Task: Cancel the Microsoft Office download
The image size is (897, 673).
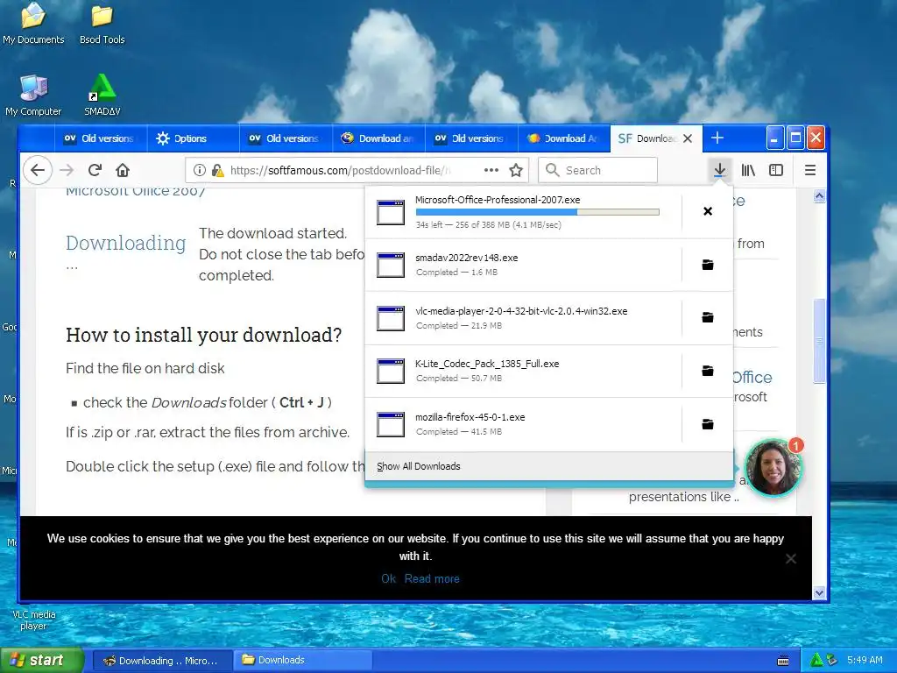Action: pos(708,211)
